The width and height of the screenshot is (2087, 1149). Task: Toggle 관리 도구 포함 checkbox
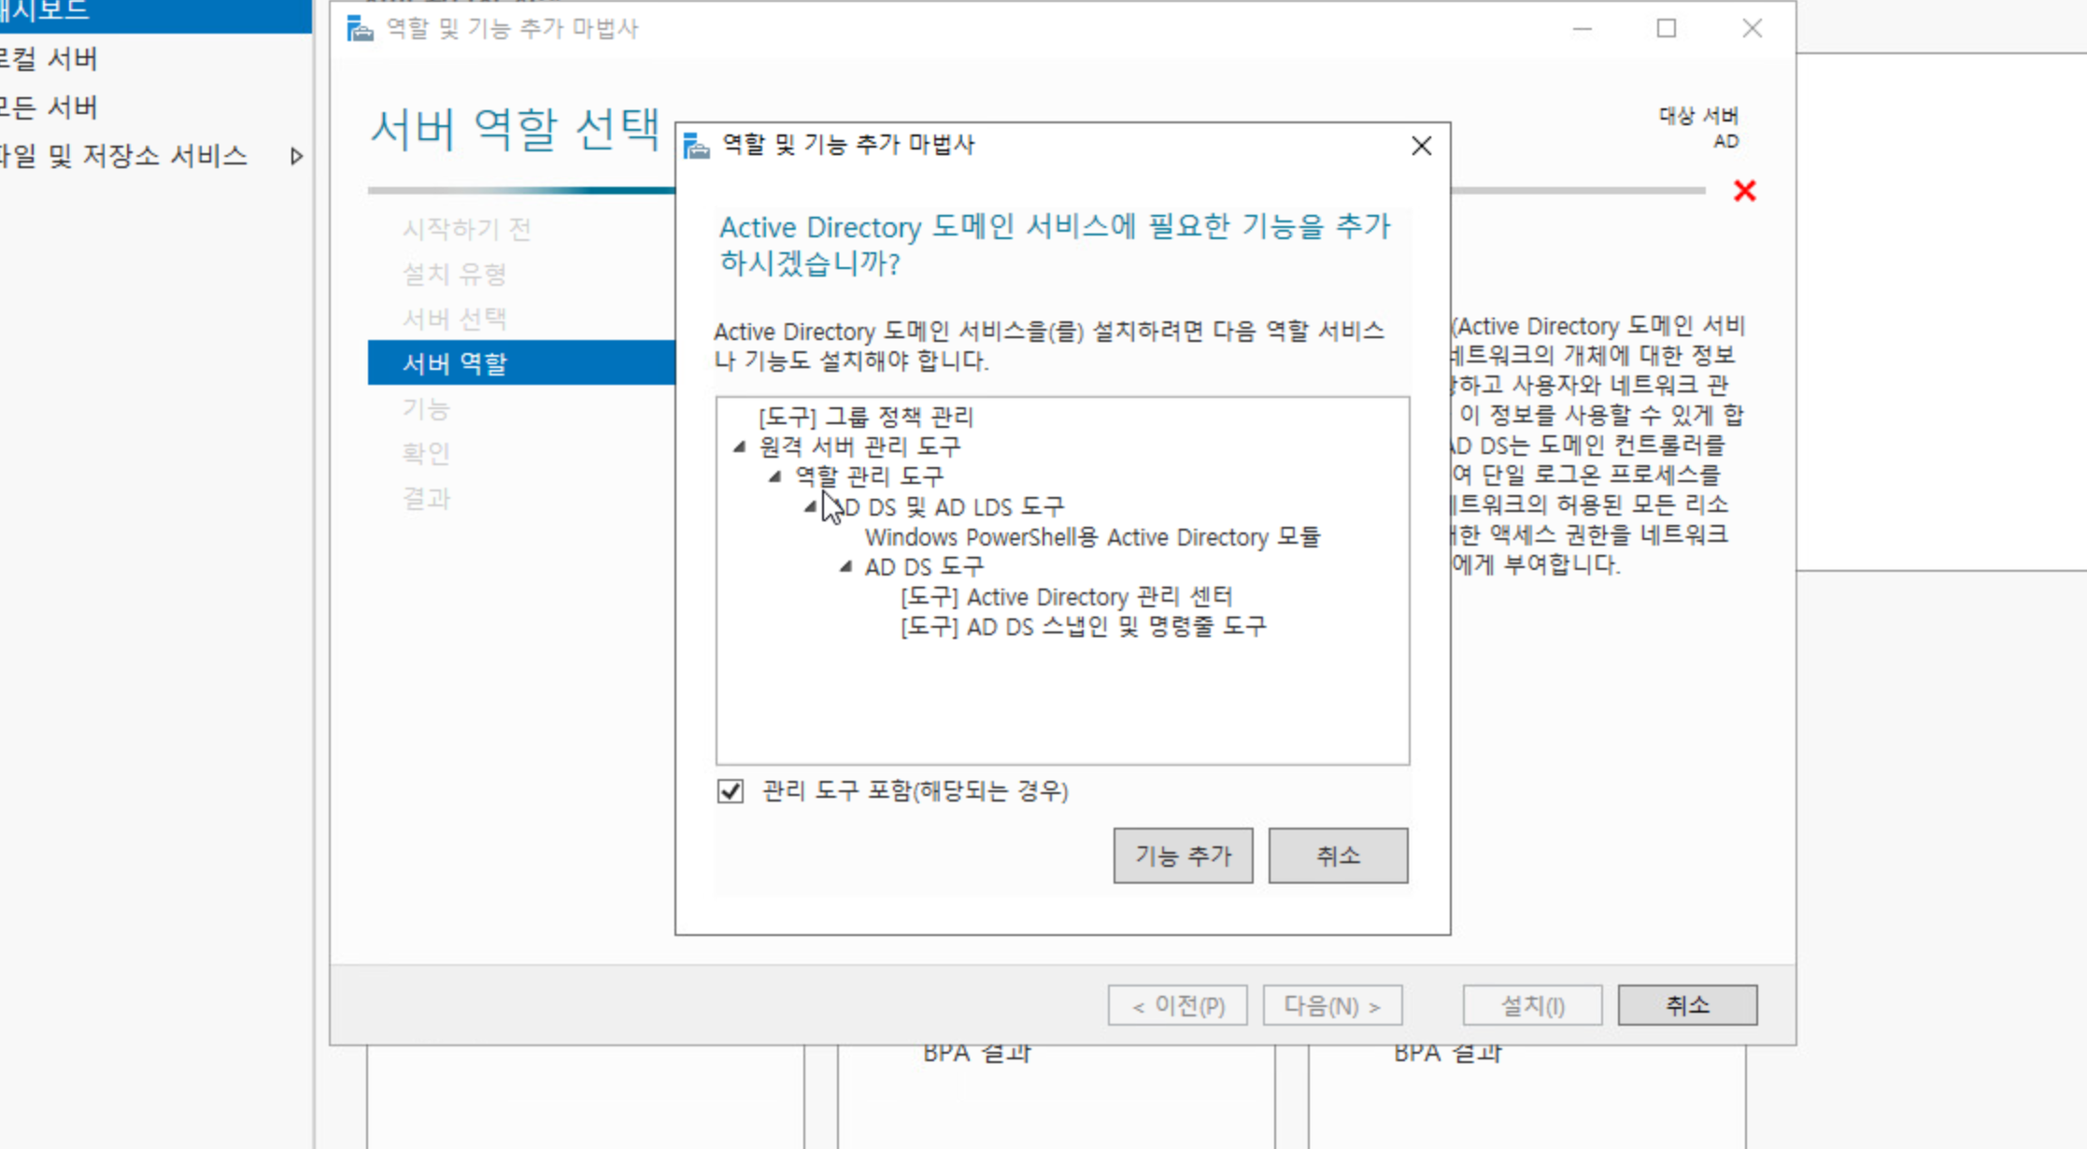tap(731, 791)
